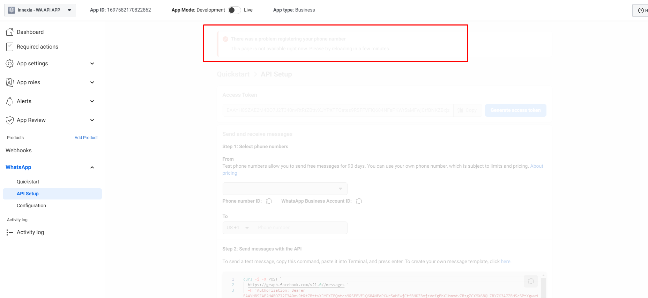Open WhatsApp Configuration
The image size is (648, 298).
(x=31, y=206)
